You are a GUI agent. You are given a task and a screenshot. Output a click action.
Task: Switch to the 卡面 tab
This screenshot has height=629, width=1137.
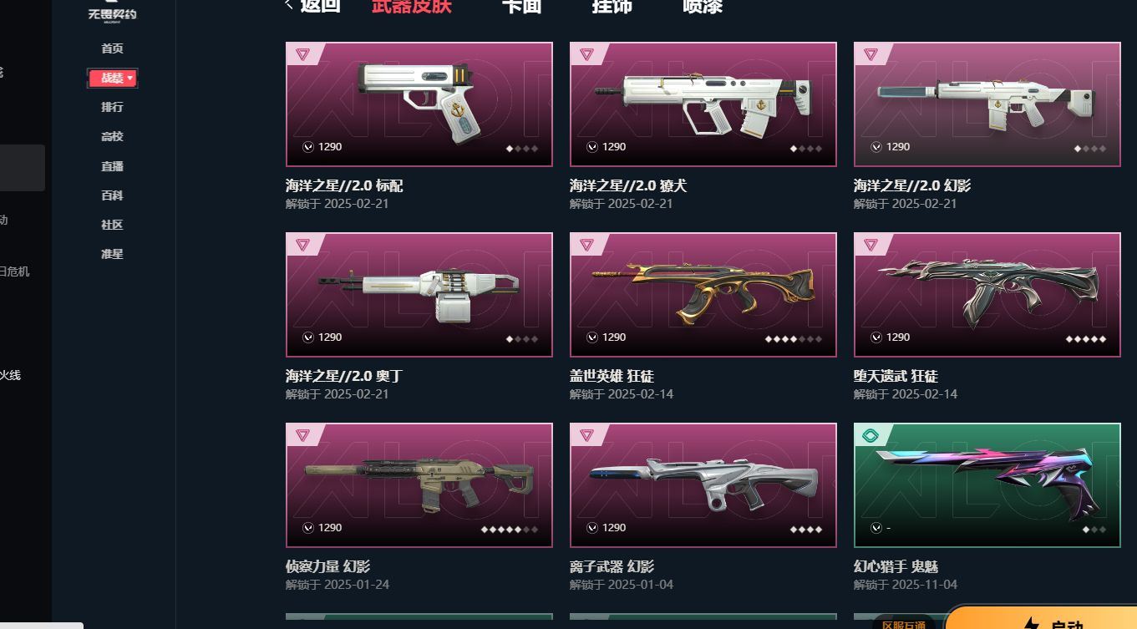[521, 6]
